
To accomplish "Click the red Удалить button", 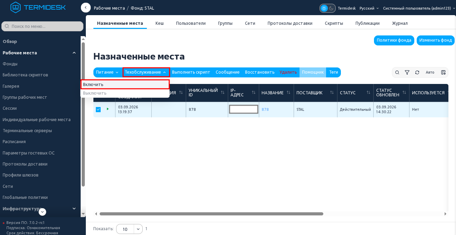I will point(288,72).
